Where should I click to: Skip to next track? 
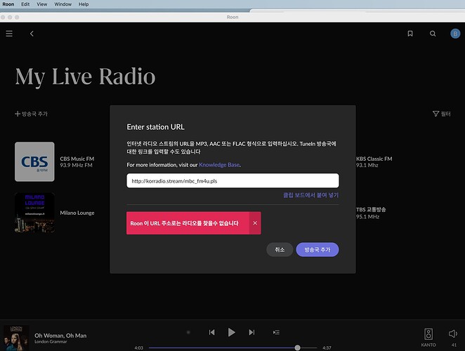251,332
